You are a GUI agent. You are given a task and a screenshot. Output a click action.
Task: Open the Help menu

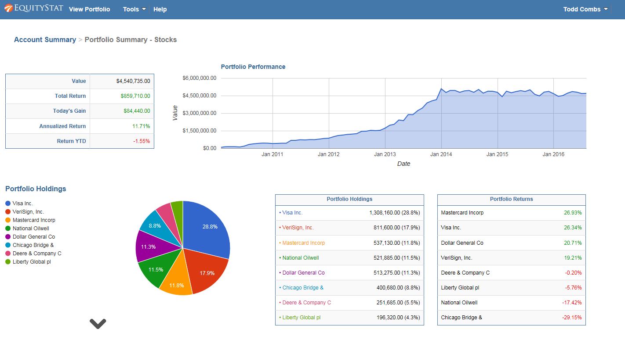tap(160, 9)
